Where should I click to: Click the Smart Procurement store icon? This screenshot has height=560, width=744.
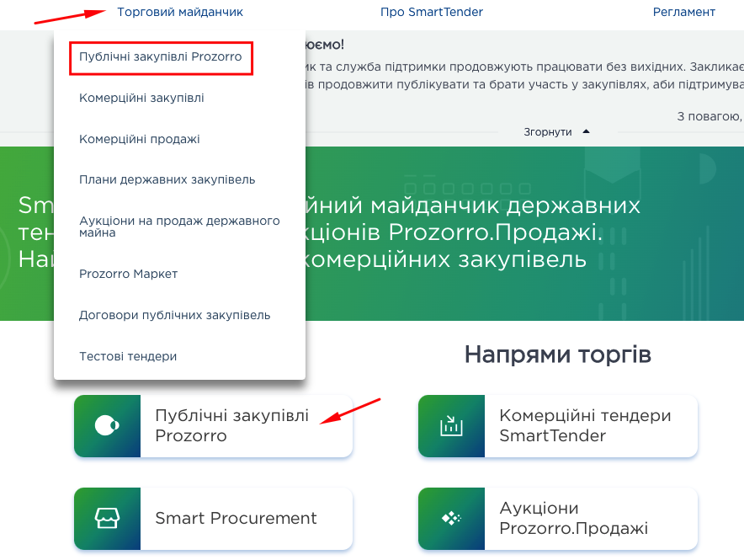click(x=107, y=519)
